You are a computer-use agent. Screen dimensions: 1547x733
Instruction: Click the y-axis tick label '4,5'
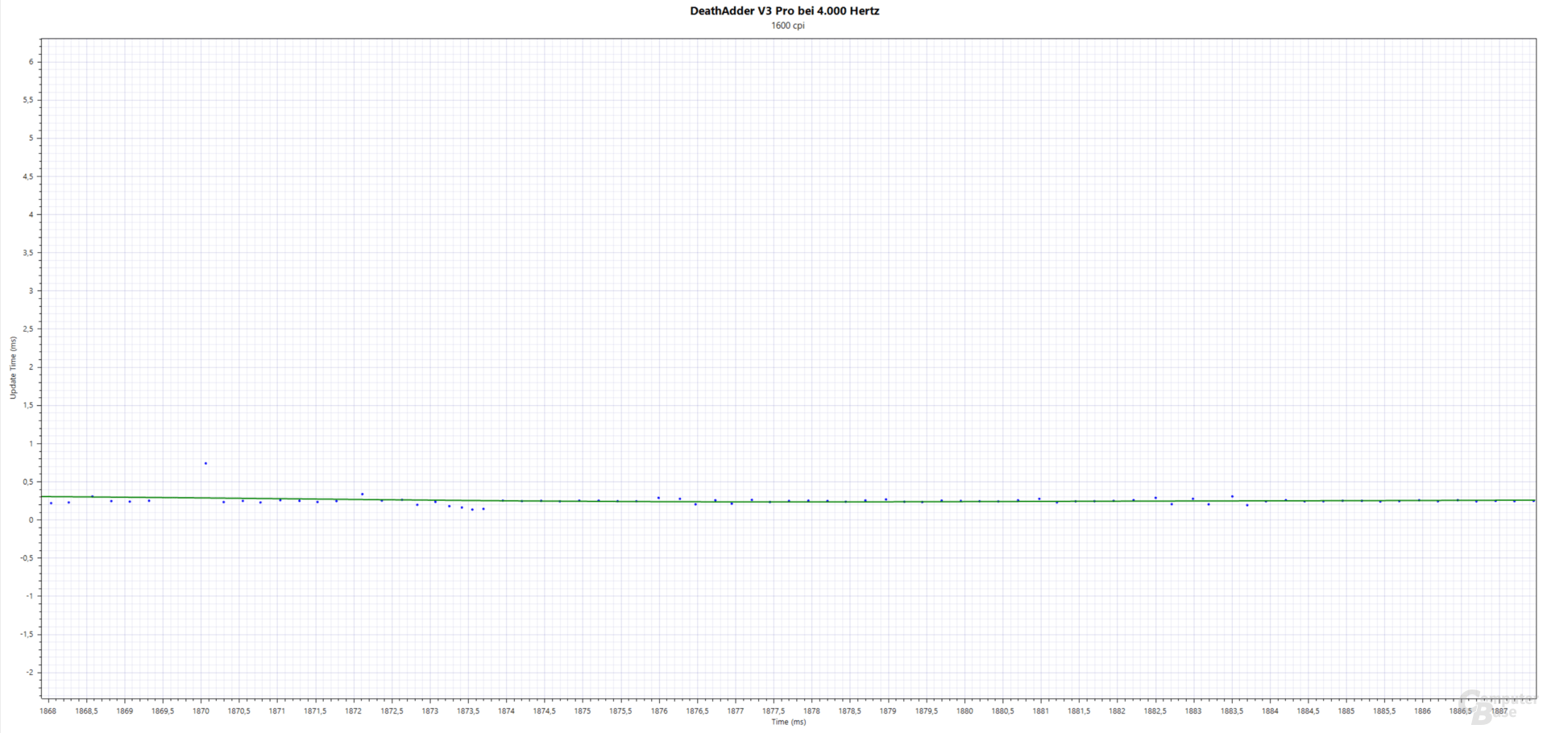(28, 176)
